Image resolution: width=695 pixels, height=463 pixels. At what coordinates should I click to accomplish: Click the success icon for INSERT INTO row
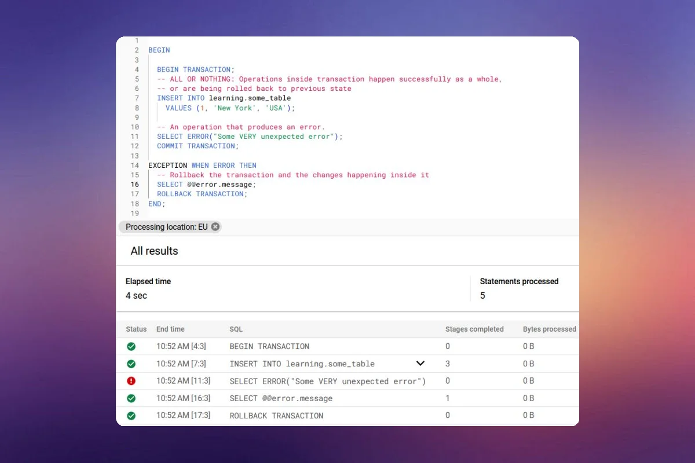pyautogui.click(x=131, y=363)
